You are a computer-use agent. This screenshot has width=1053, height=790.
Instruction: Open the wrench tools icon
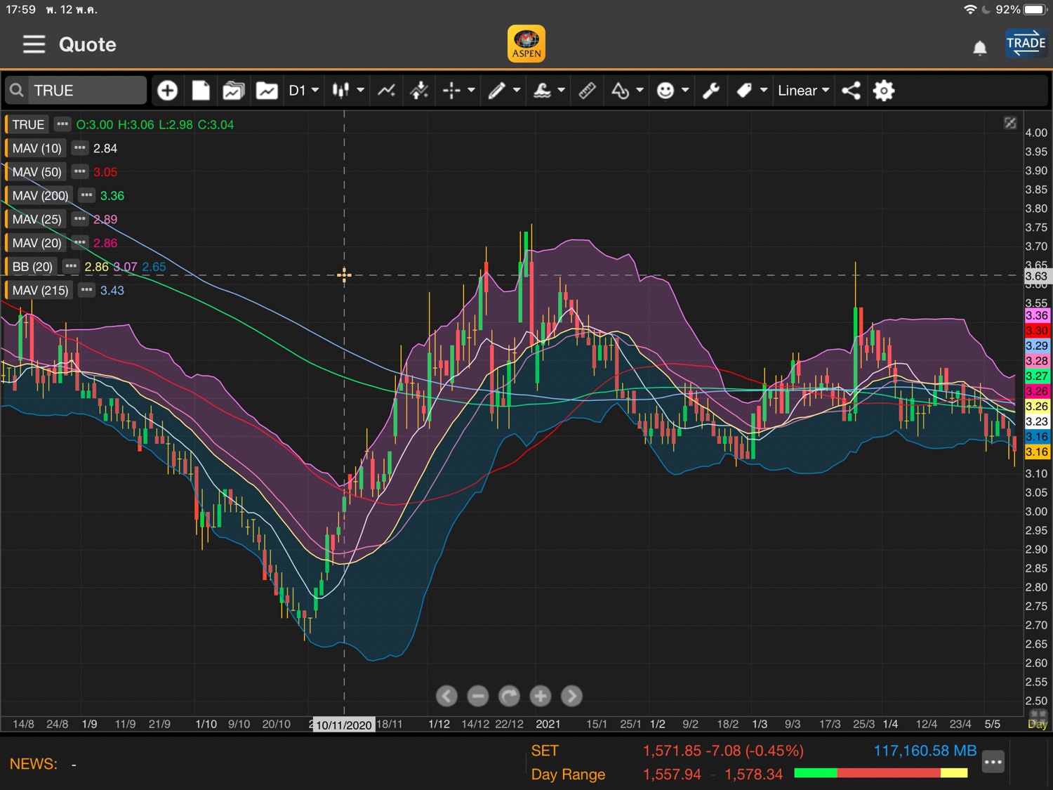point(711,91)
